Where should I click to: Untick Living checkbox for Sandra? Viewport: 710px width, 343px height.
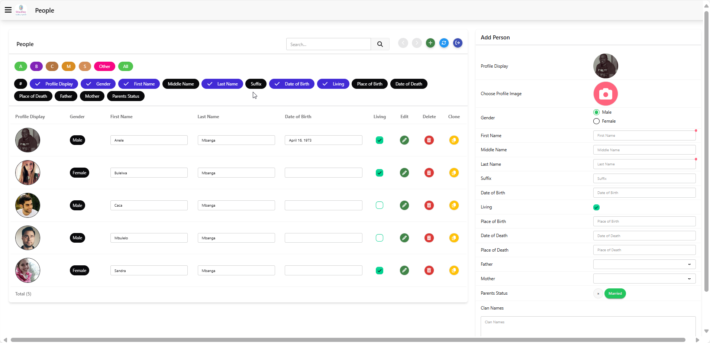[380, 271]
